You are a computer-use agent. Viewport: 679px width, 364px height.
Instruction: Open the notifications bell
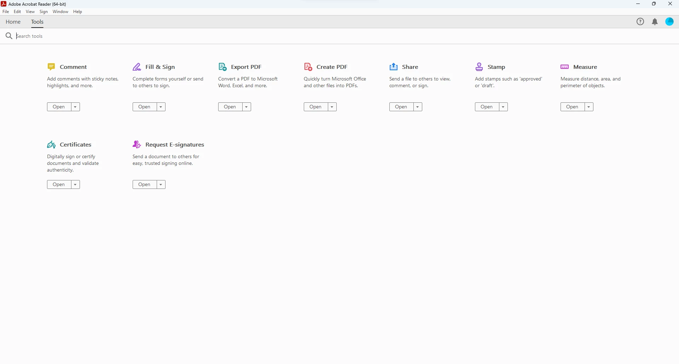pos(655,22)
